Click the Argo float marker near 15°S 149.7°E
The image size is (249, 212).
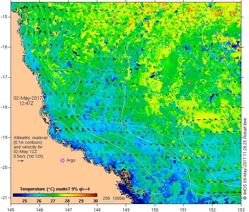147,21
